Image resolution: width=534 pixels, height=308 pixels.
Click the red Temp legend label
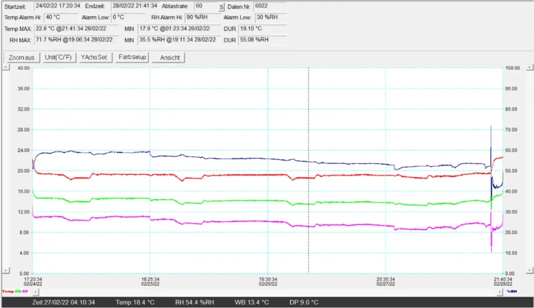tap(8, 291)
